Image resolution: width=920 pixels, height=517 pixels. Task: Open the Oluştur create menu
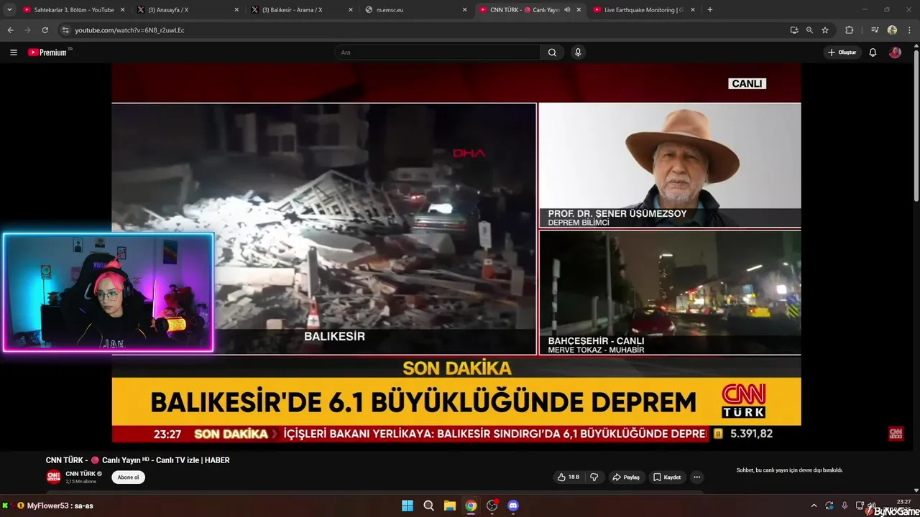pos(842,52)
